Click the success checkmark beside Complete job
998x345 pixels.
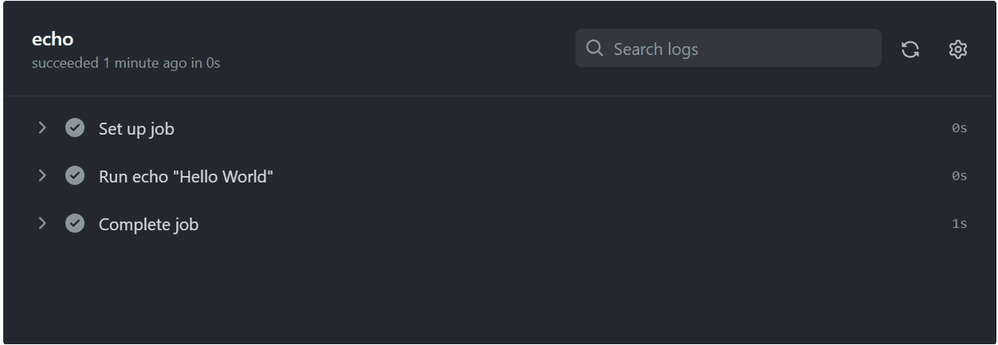click(x=75, y=224)
